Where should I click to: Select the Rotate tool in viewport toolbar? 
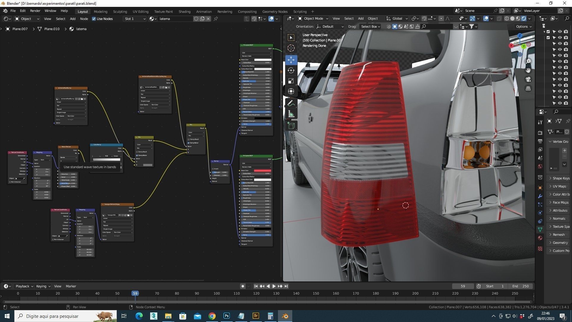pos(291,70)
